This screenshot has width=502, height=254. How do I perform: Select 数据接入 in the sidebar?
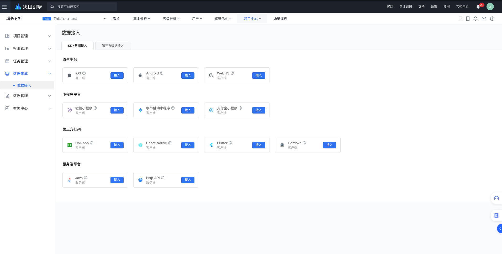(x=27, y=85)
